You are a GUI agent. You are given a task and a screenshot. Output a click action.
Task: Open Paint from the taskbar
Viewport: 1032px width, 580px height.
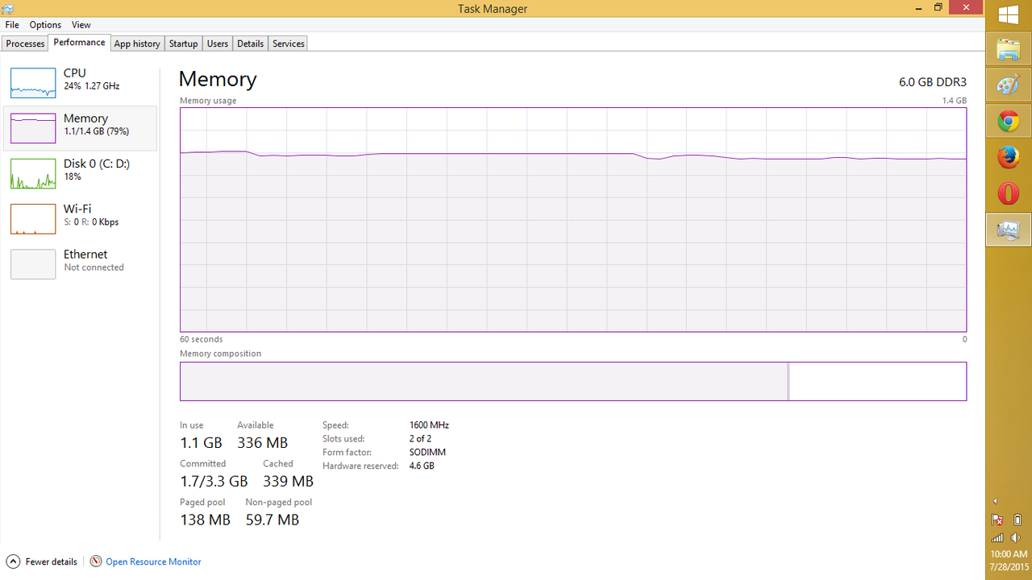[1009, 85]
